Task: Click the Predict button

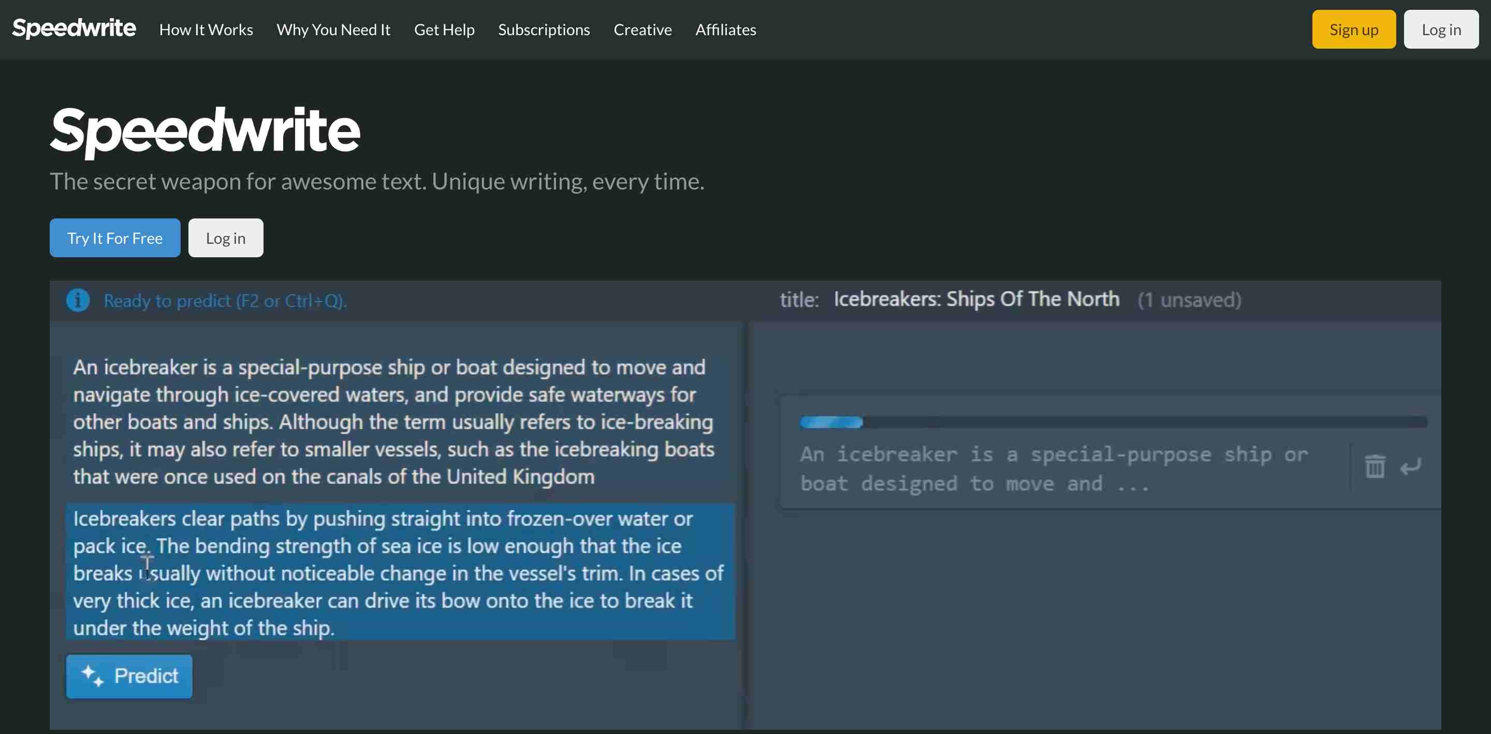Action: 129,676
